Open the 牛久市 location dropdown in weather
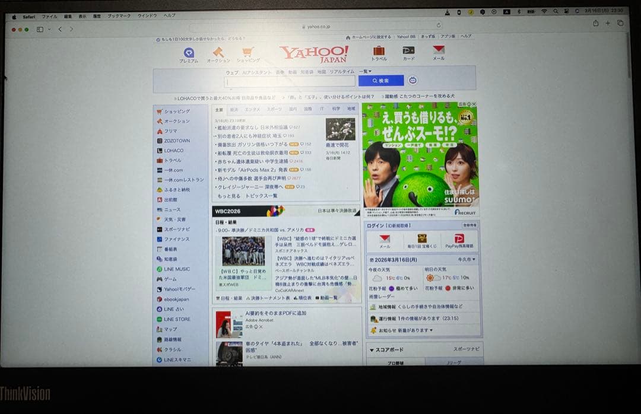The height and width of the screenshot is (414, 641). tap(467, 259)
